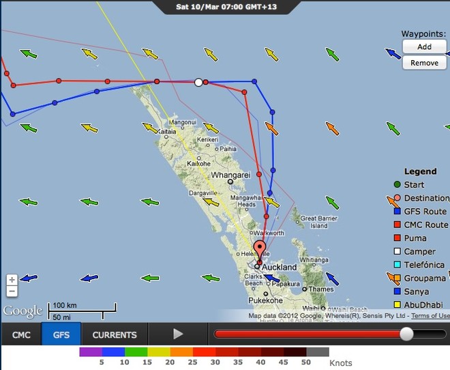Image resolution: width=450 pixels, height=370 pixels.
Task: Start timeline playback with play button
Action: pyautogui.click(x=178, y=334)
